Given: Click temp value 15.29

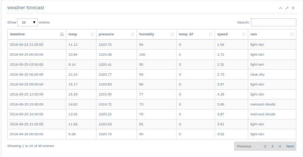Looking at the screenshot, I should tap(73, 94).
